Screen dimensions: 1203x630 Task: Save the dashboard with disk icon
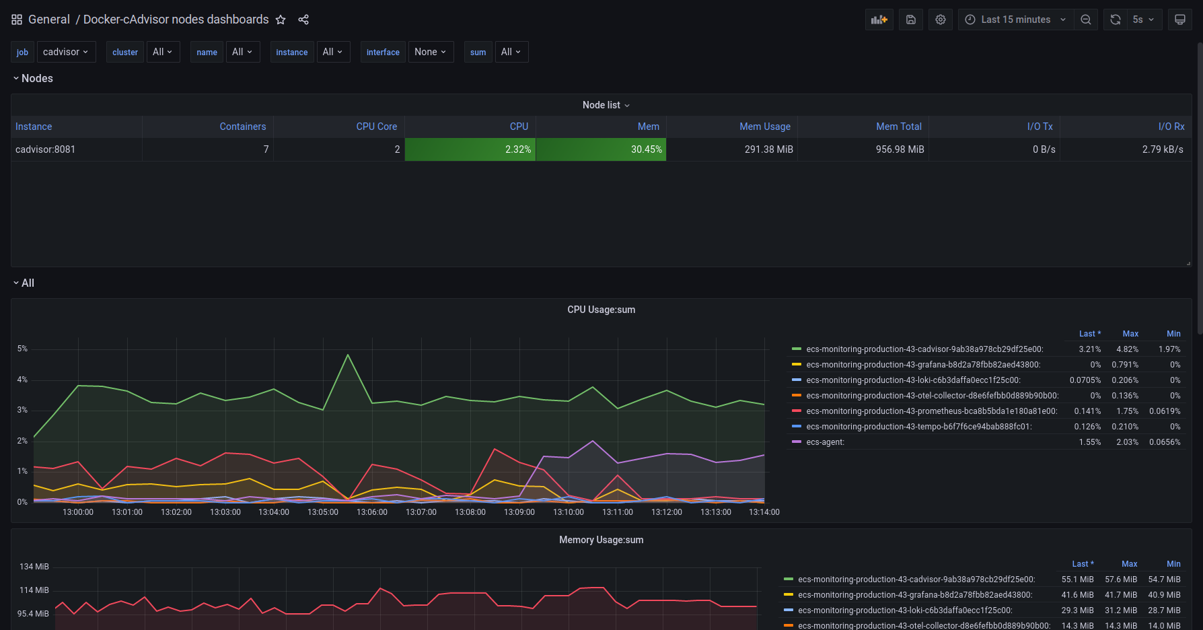click(x=910, y=20)
